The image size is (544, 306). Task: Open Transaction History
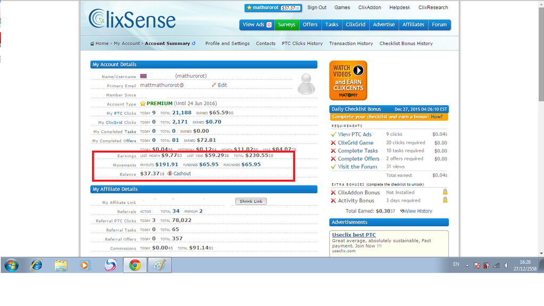[351, 44]
